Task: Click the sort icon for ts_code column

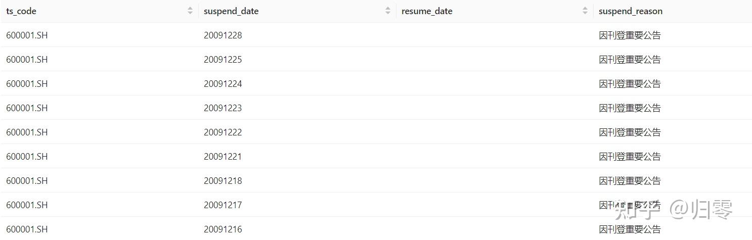Action: coord(190,11)
